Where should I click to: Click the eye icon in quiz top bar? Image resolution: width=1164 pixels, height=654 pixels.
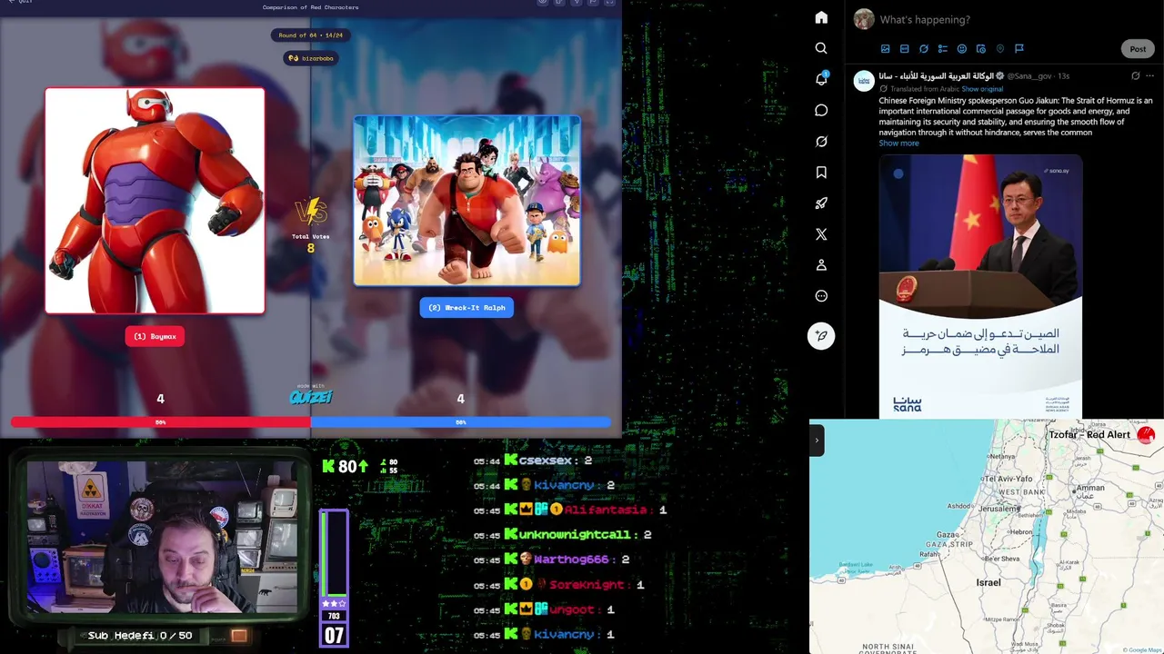point(543,3)
